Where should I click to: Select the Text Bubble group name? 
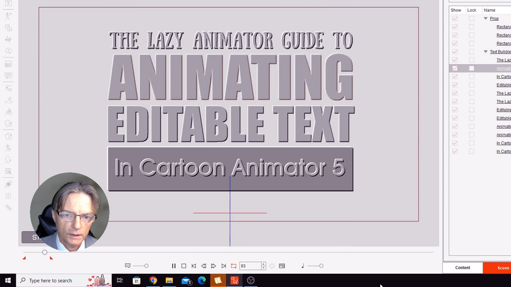500,52
